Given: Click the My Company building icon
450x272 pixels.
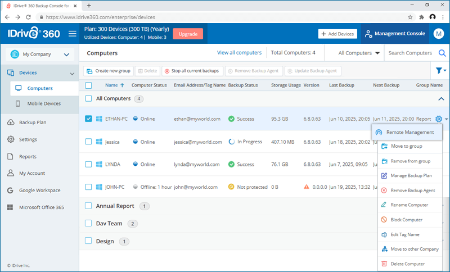Looking at the screenshot, I should [x=15, y=54].
